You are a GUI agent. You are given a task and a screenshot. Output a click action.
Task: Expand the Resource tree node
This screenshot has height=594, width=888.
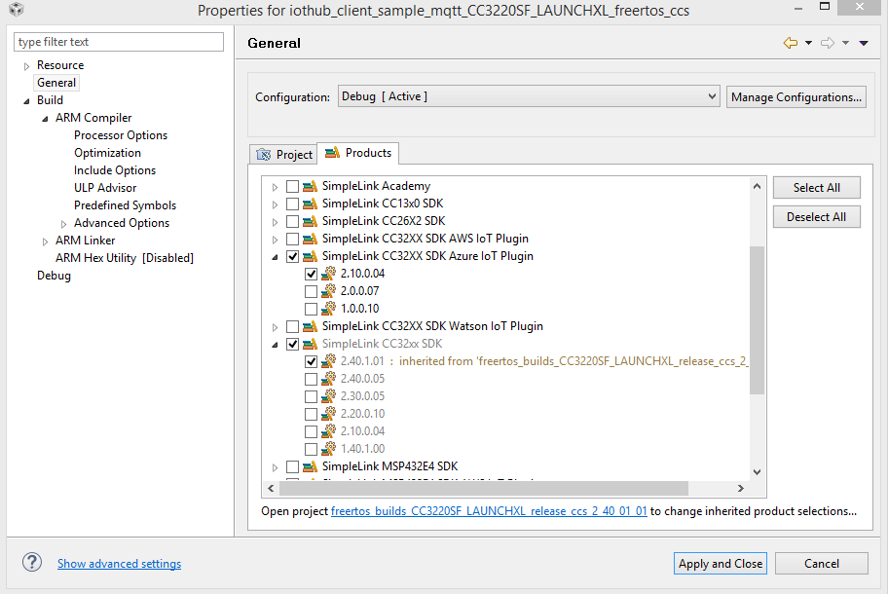tap(26, 66)
